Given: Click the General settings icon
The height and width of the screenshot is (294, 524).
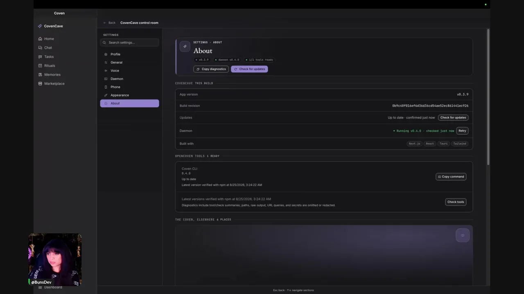Looking at the screenshot, I should click(x=106, y=62).
